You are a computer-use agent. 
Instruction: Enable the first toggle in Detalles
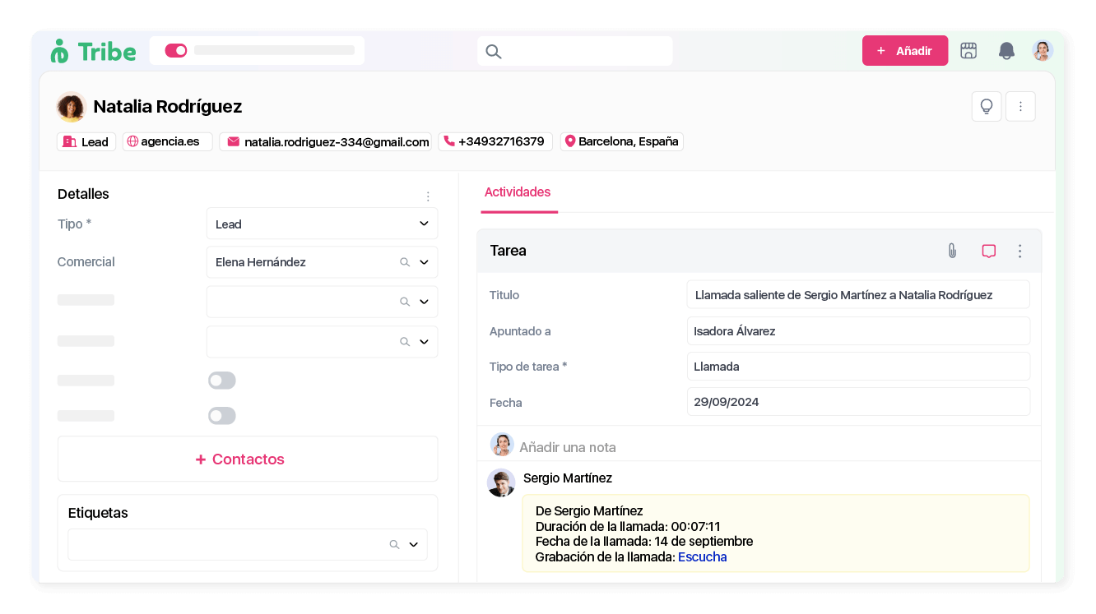pos(222,381)
